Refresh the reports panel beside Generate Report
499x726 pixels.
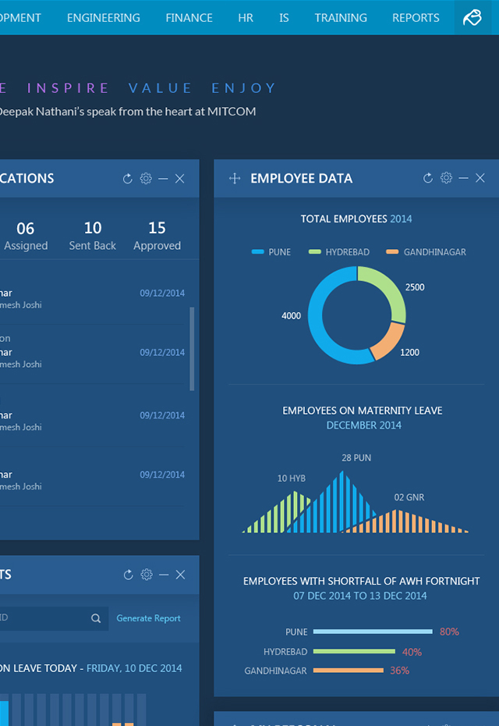(x=129, y=575)
